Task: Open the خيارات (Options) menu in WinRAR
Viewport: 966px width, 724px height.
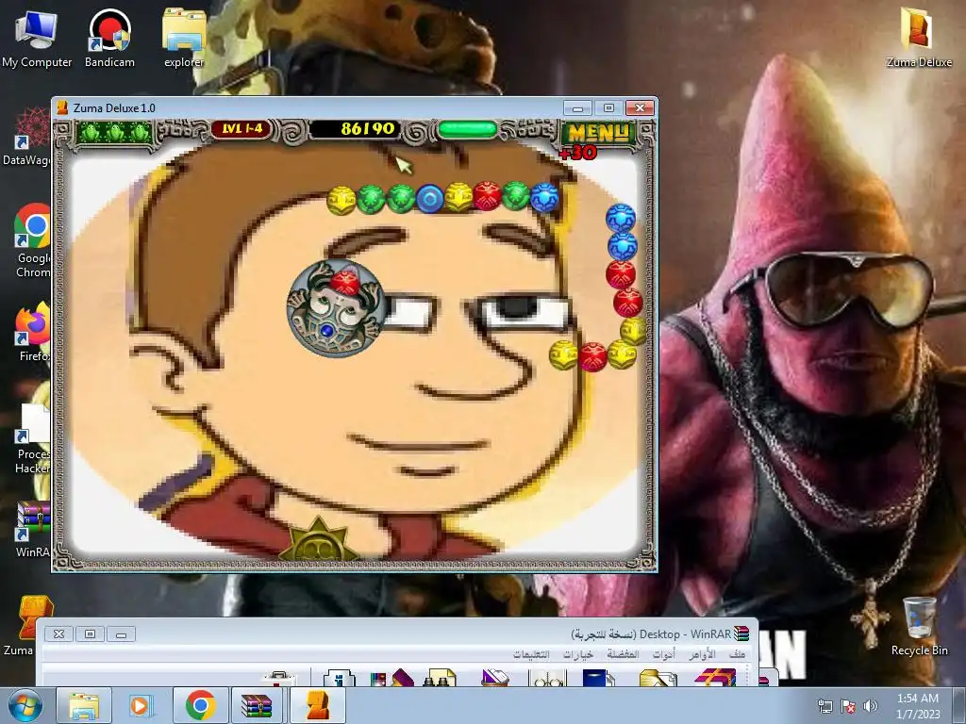Action: click(578, 654)
